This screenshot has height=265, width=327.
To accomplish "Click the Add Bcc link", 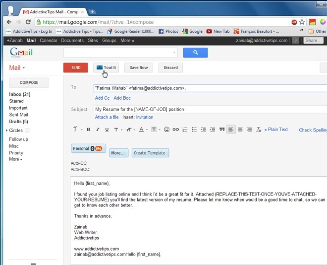I will 122,98.
